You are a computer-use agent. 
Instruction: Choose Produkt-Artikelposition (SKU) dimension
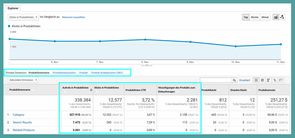click(107, 73)
